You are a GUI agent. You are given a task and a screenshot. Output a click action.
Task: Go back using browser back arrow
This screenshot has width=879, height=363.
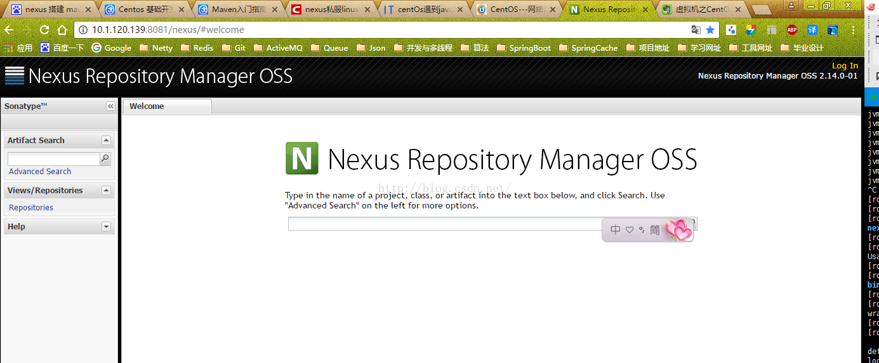(x=9, y=30)
